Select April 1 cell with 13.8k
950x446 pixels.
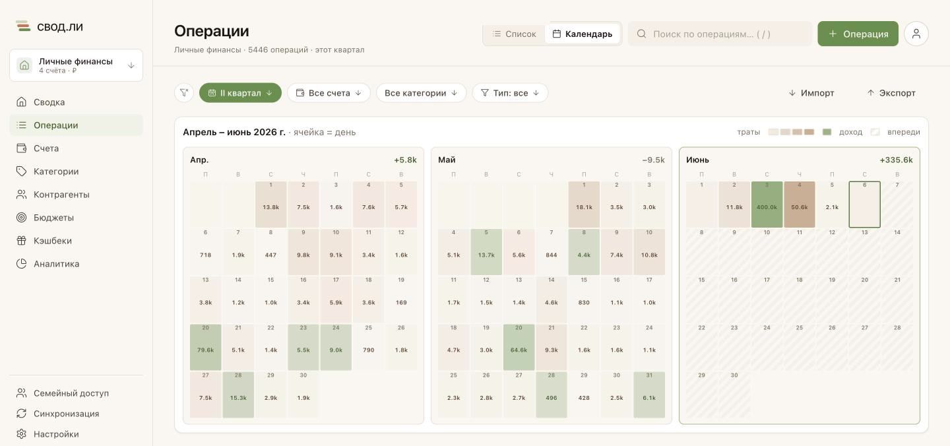270,205
